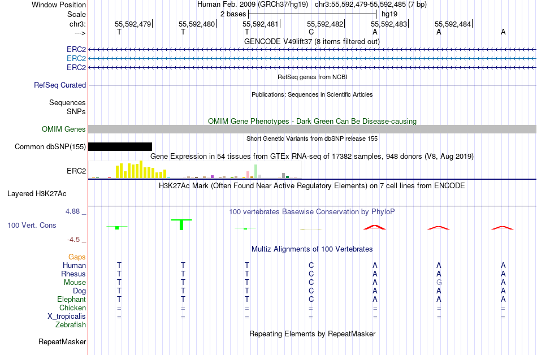Click the RepeatMasker track label
This screenshot has width=537, height=355.
click(62, 341)
